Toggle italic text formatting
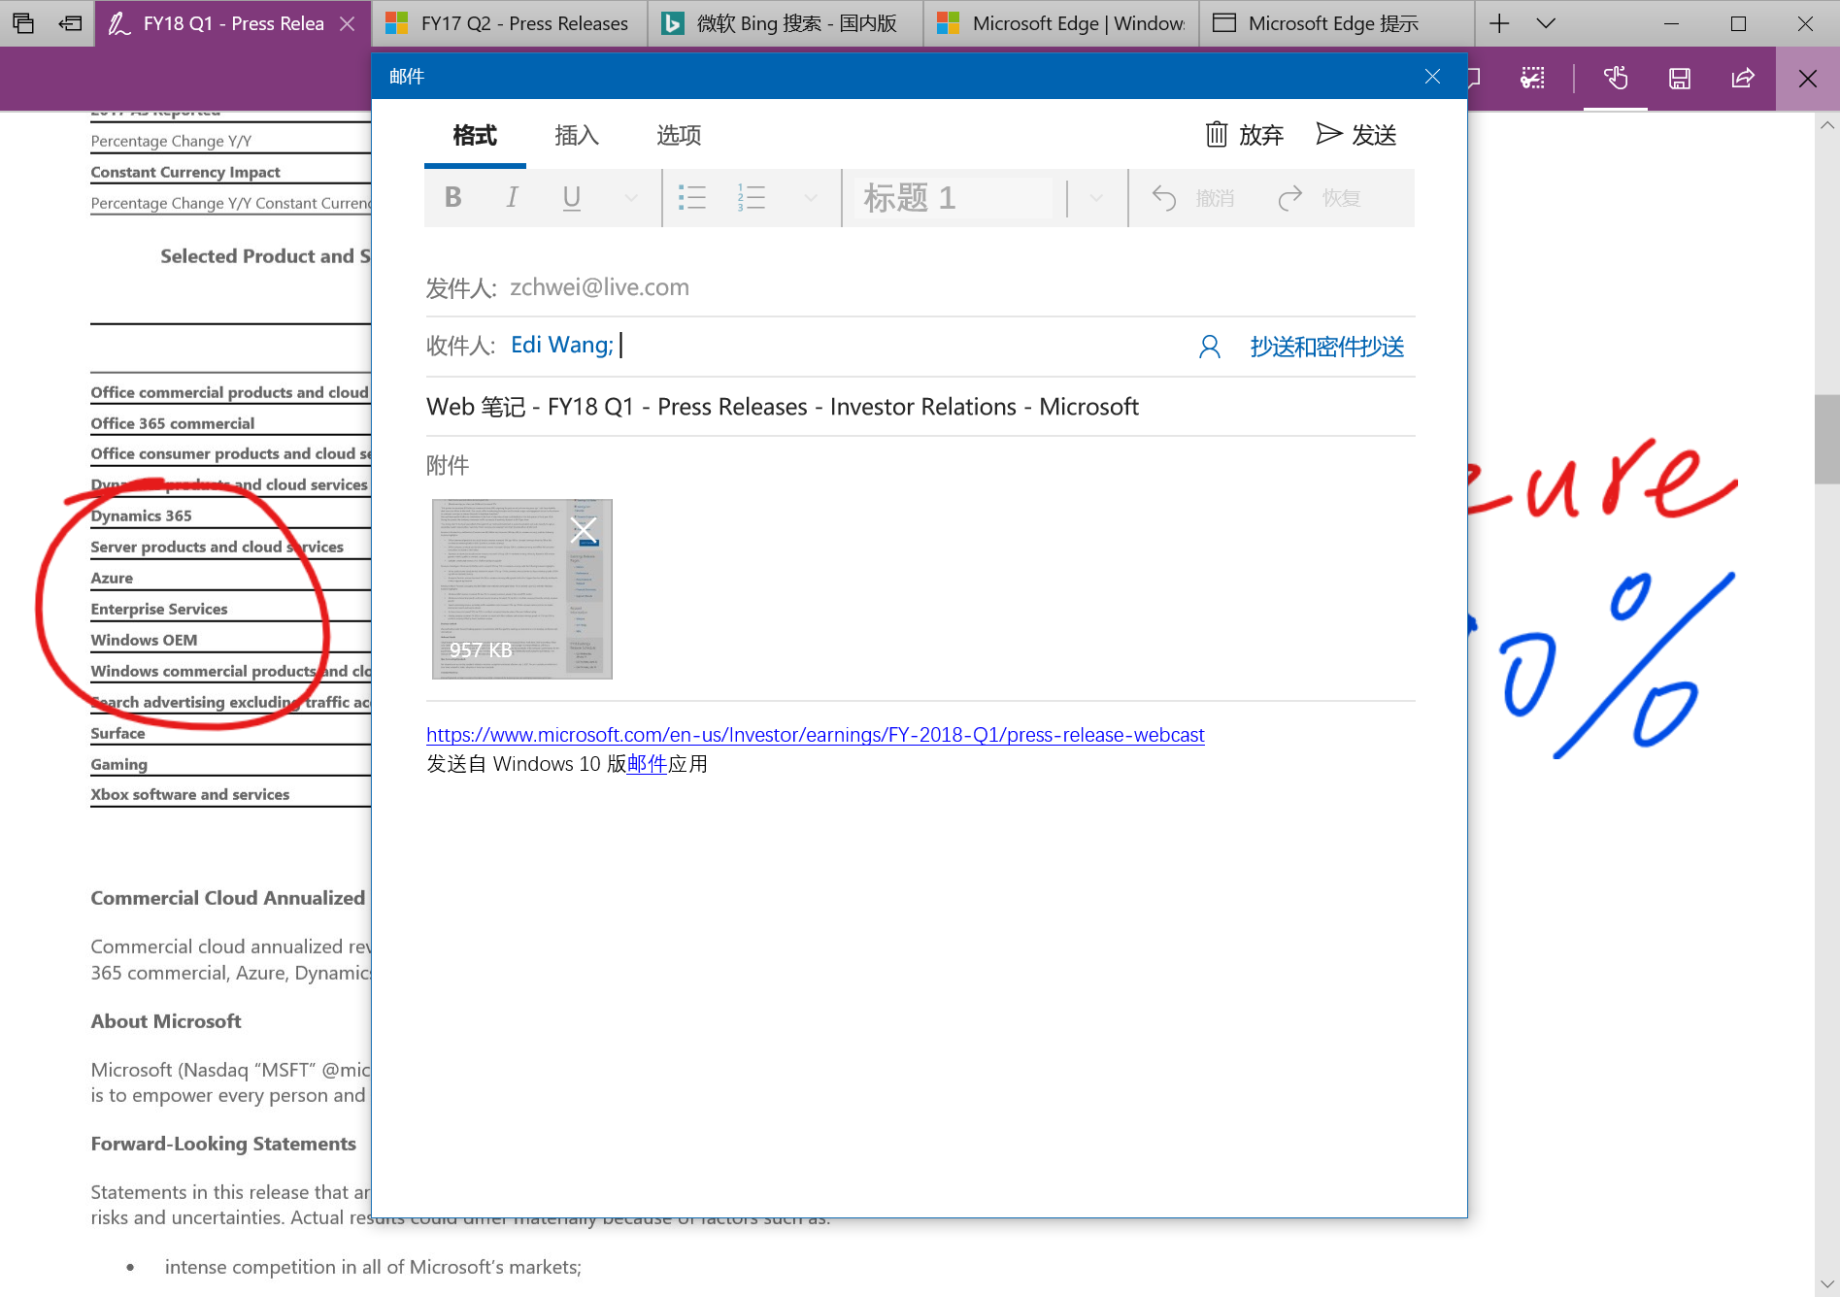 click(512, 197)
